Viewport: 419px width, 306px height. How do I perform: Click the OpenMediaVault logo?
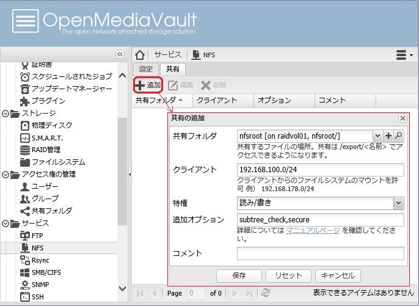(x=104, y=21)
